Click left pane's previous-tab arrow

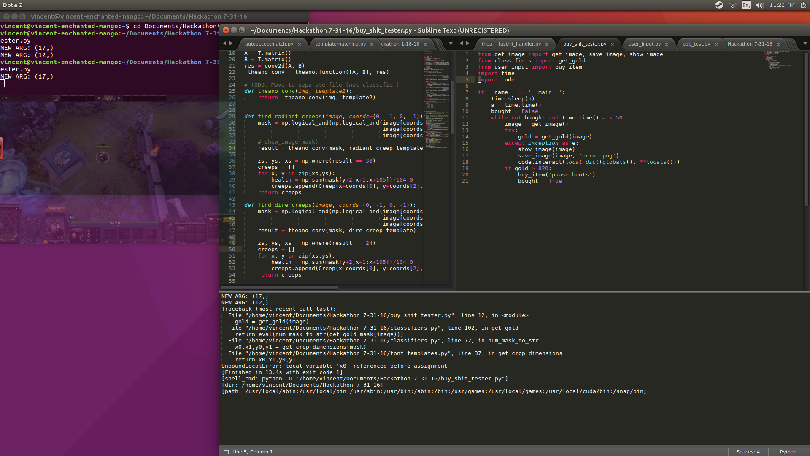coord(224,43)
